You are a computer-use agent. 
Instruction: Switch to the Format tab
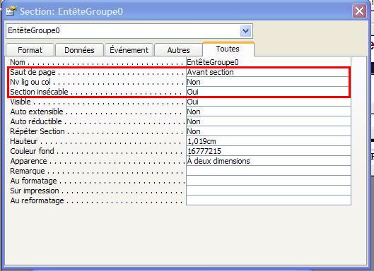30,50
